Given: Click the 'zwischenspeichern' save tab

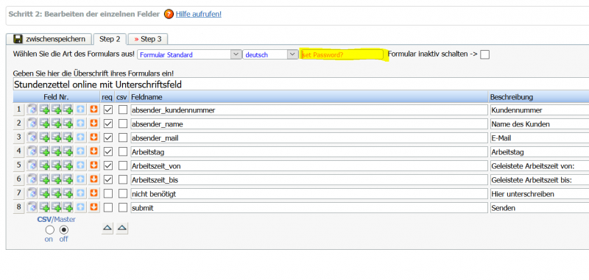Looking at the screenshot, I should click(x=49, y=39).
